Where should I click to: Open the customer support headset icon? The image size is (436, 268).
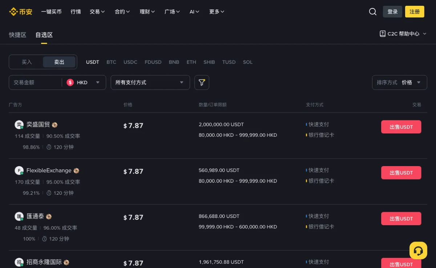pos(418,251)
